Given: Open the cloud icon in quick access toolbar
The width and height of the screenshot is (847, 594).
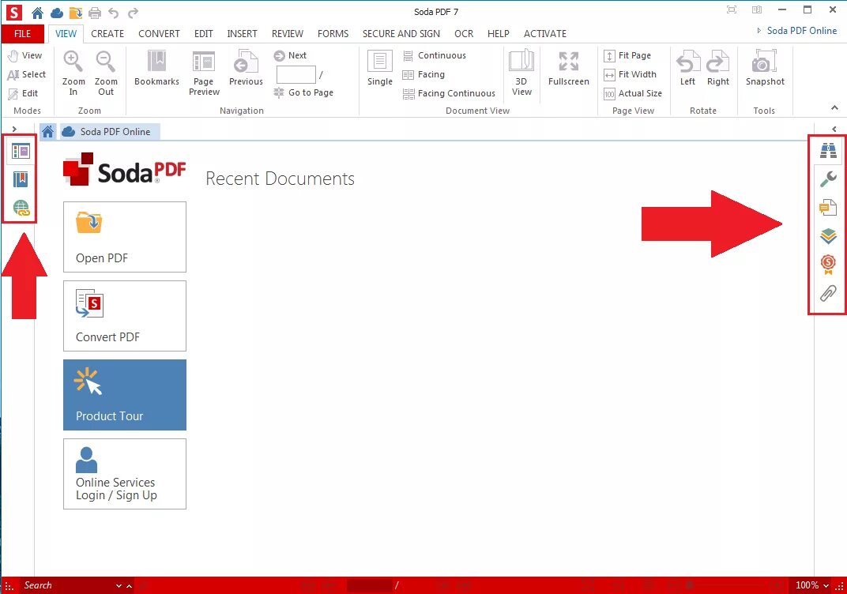Looking at the screenshot, I should coord(56,13).
